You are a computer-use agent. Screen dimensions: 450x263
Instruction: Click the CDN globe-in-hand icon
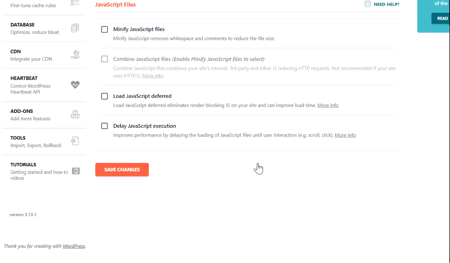click(x=75, y=55)
